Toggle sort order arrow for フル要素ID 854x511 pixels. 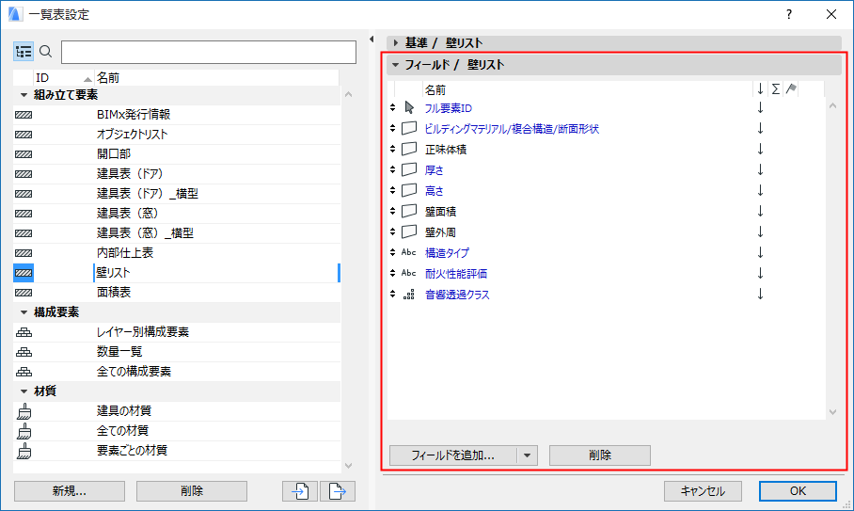click(x=760, y=108)
